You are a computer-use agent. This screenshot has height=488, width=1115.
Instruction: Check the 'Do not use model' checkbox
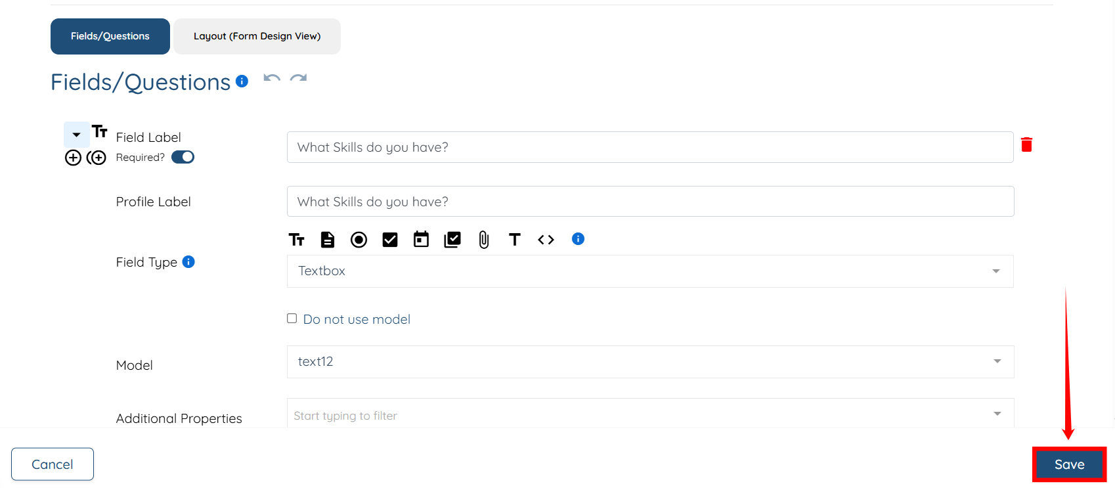pos(292,319)
